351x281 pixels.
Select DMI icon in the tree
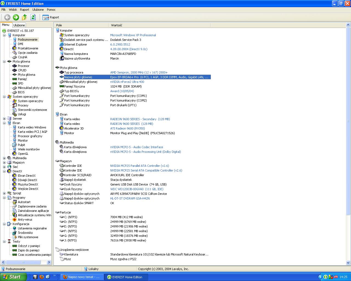point(15,44)
